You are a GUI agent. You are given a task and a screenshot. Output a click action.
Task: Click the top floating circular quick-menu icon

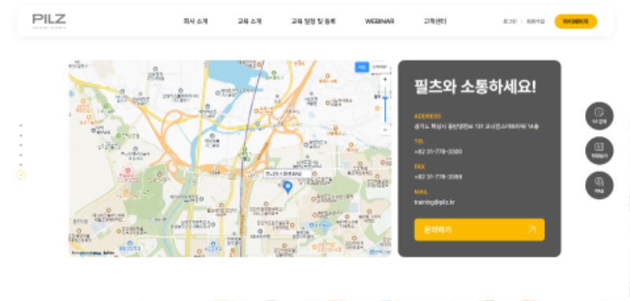point(599,116)
